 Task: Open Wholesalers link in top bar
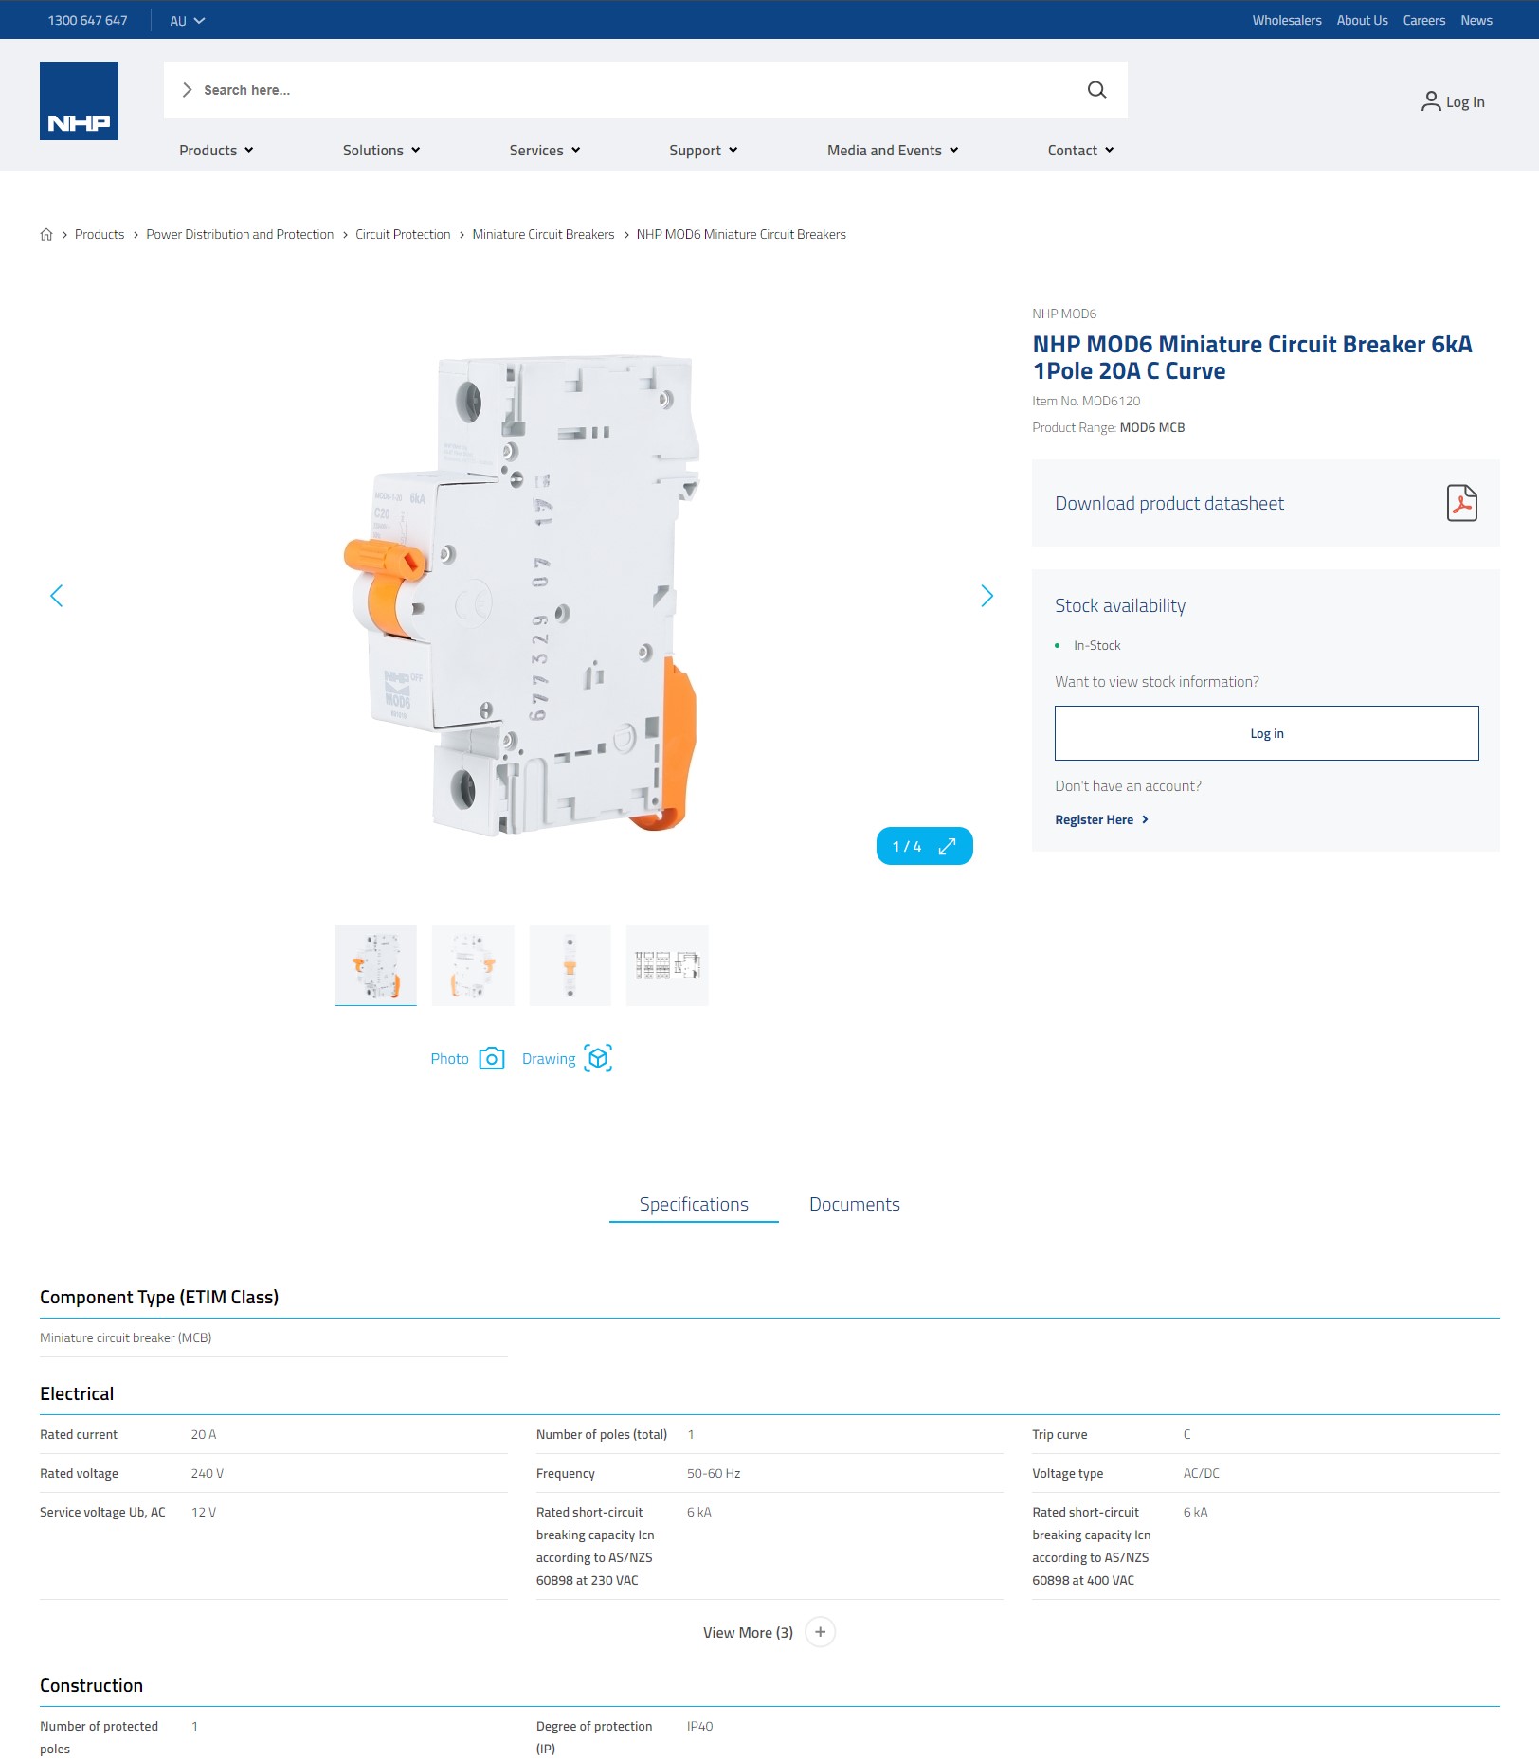[x=1286, y=20]
